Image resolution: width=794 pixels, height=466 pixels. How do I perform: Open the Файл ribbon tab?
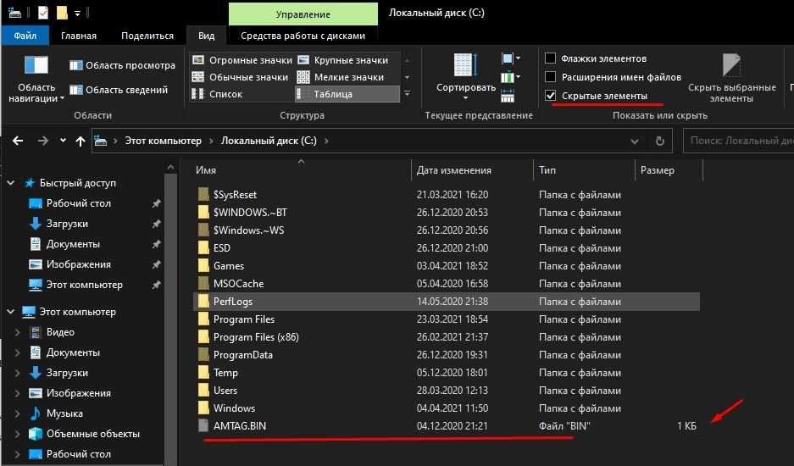[x=25, y=36]
